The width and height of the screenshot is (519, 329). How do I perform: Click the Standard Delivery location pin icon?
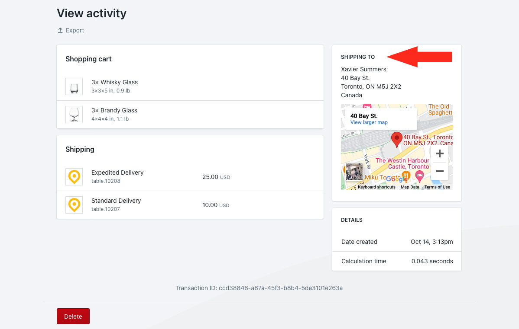(74, 205)
